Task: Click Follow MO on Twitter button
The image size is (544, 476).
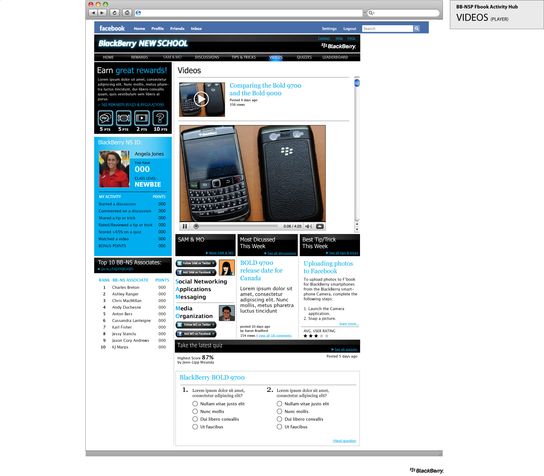Action: [196, 325]
